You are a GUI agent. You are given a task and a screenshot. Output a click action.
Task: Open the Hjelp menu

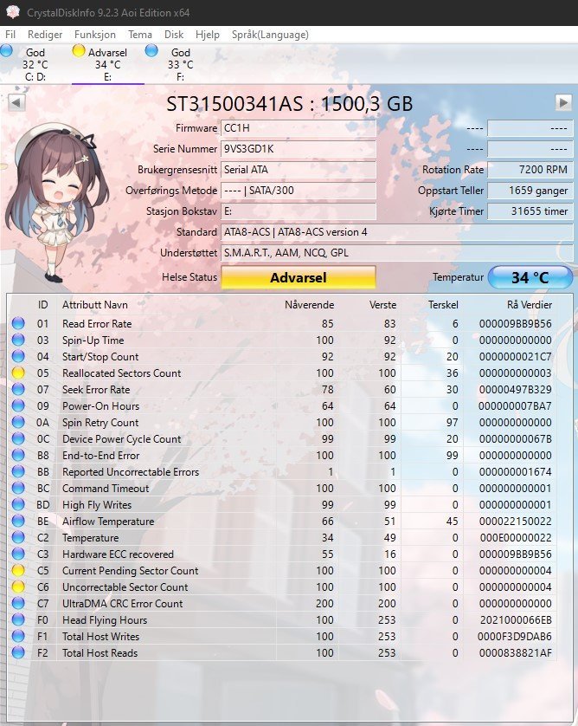click(208, 35)
